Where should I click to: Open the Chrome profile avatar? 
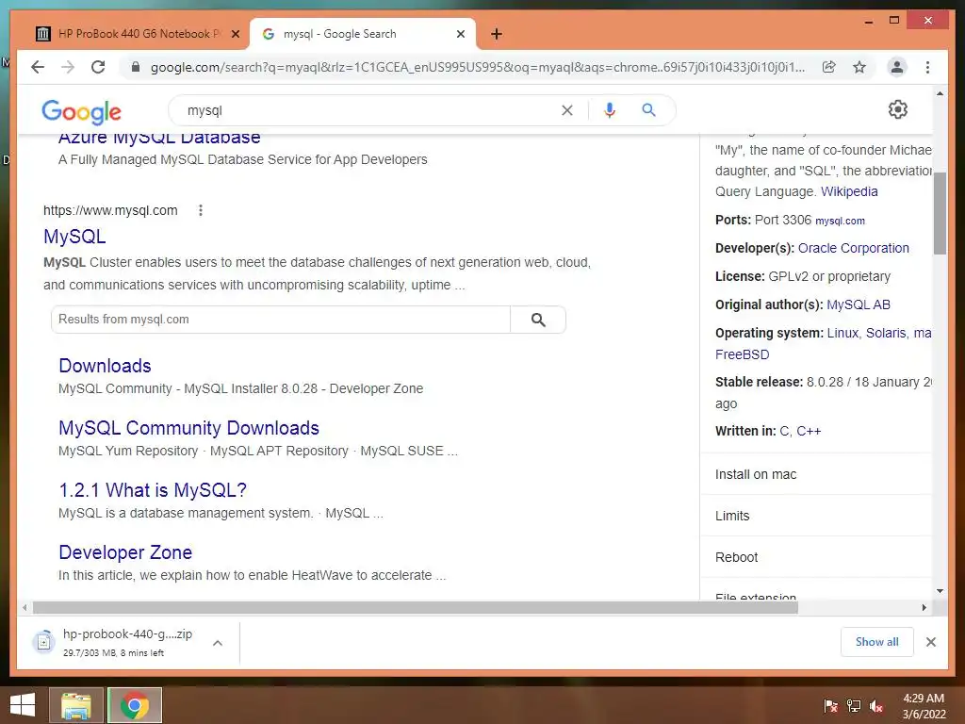coord(897,67)
